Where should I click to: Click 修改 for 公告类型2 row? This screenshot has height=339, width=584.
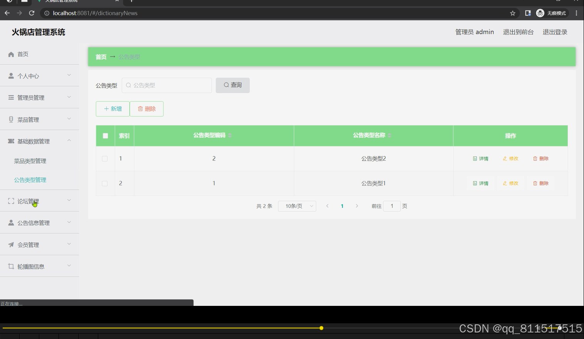point(511,159)
